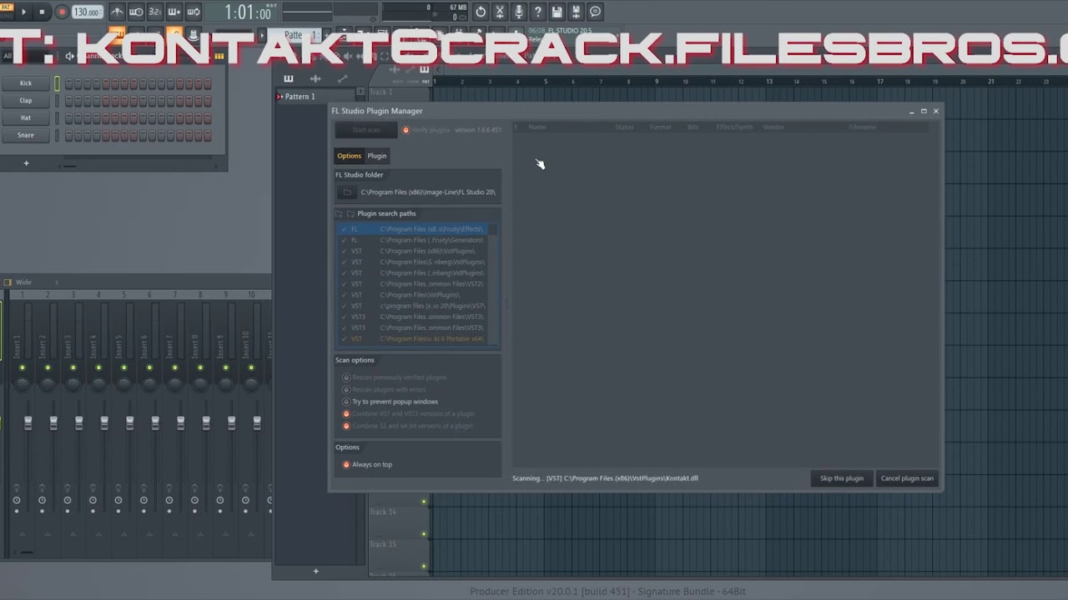Sort by the Vendor column header
1068x600 pixels.
773,127
